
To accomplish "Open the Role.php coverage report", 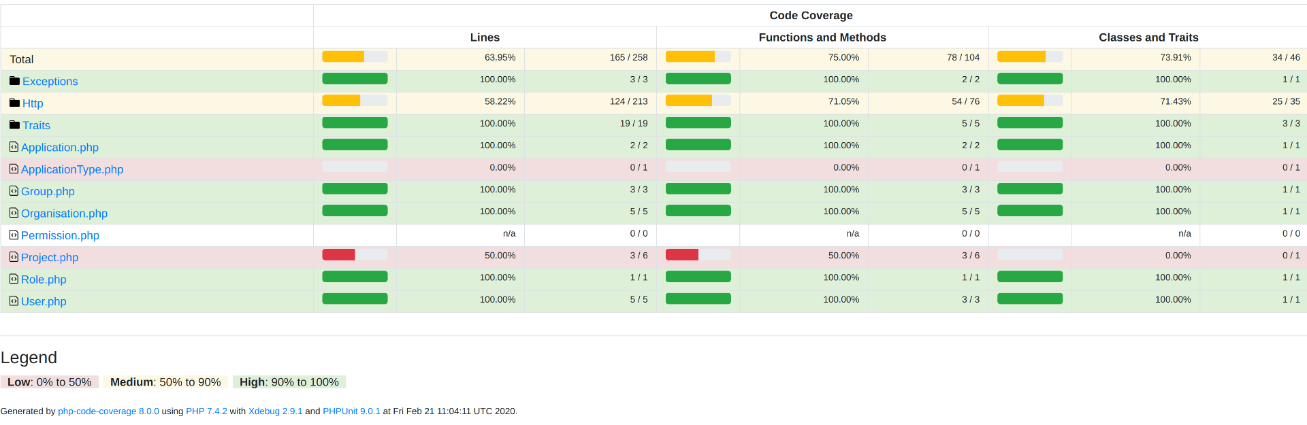I will 44,279.
